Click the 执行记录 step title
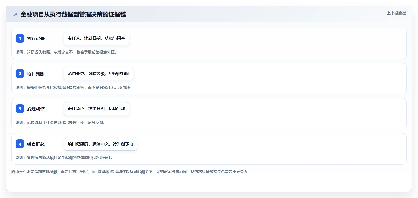418x198 pixels. [36, 38]
